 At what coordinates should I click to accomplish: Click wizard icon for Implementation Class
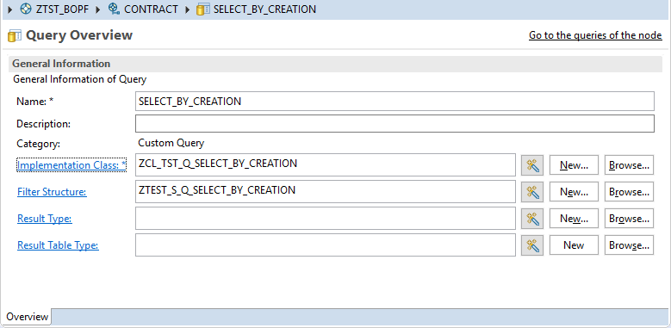532,165
